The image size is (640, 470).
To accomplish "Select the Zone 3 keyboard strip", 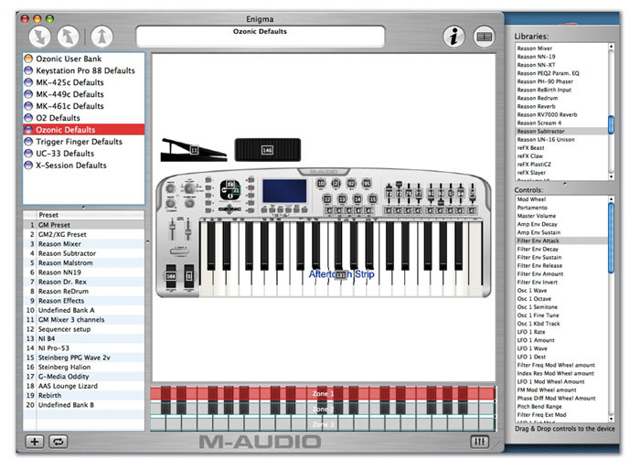I will [323, 424].
